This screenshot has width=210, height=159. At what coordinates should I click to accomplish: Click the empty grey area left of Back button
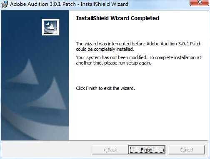47,150
